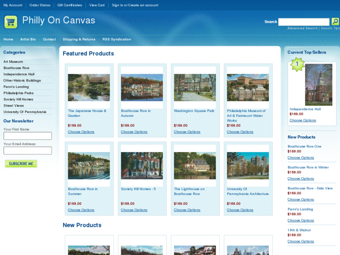Choose options for Boathouse Row in Autumn

134,132
